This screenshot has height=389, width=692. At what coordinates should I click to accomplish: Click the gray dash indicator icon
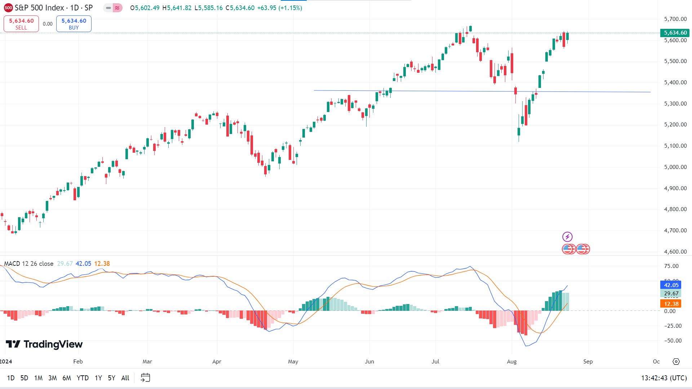[x=108, y=8]
